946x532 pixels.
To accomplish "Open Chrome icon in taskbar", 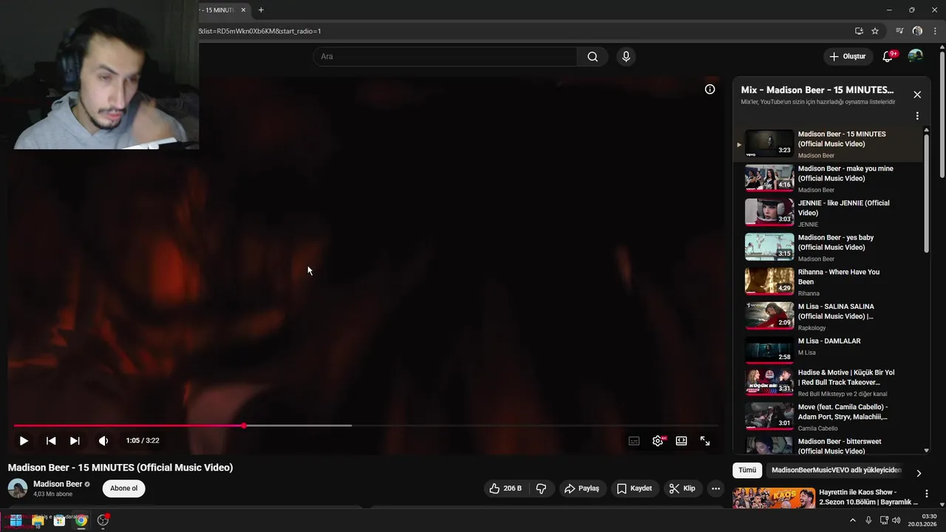I will (81, 520).
